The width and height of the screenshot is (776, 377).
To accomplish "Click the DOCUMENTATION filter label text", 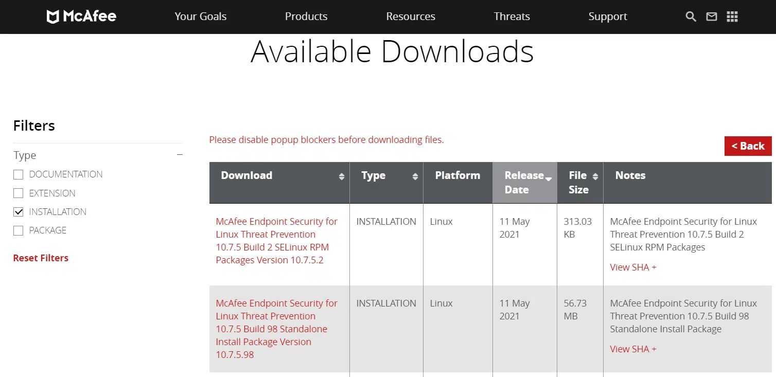I will pyautogui.click(x=66, y=174).
